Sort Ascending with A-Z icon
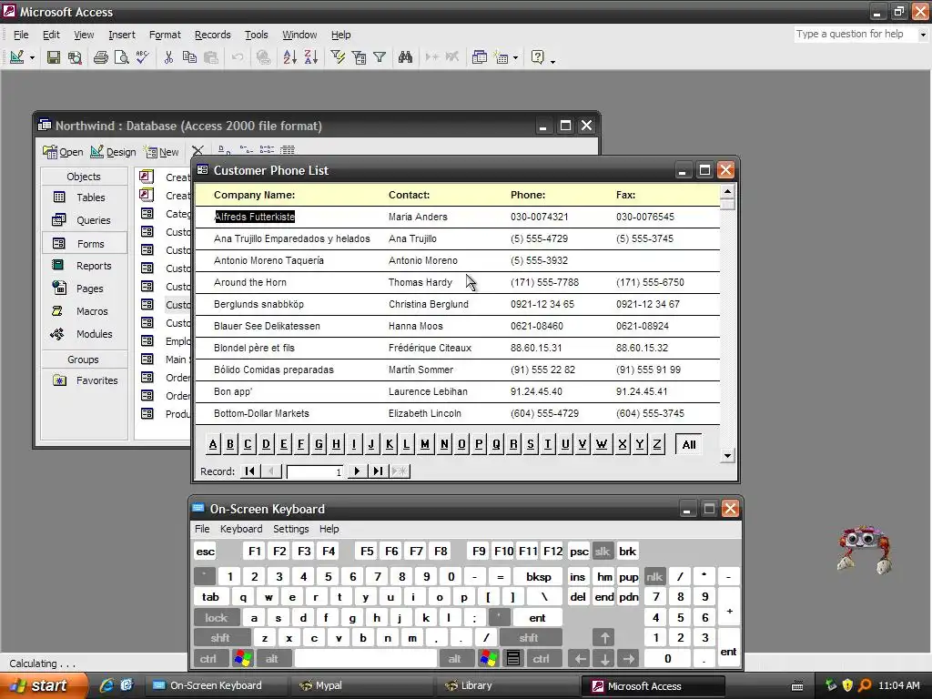Image resolution: width=932 pixels, height=699 pixels. [290, 57]
